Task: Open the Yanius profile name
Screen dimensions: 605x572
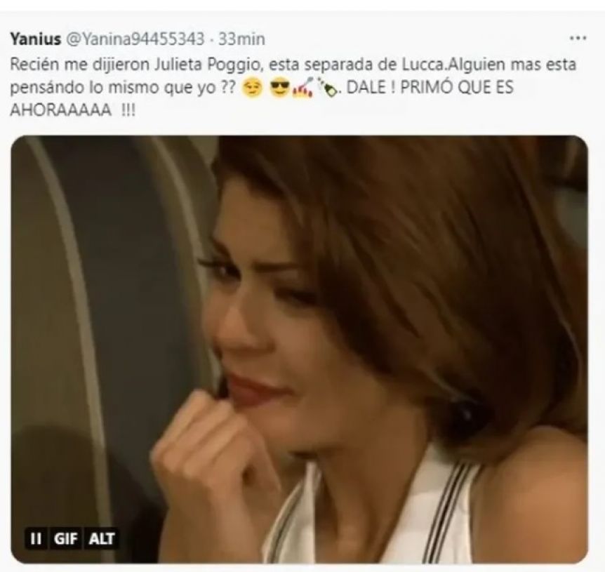Action: 36,39
